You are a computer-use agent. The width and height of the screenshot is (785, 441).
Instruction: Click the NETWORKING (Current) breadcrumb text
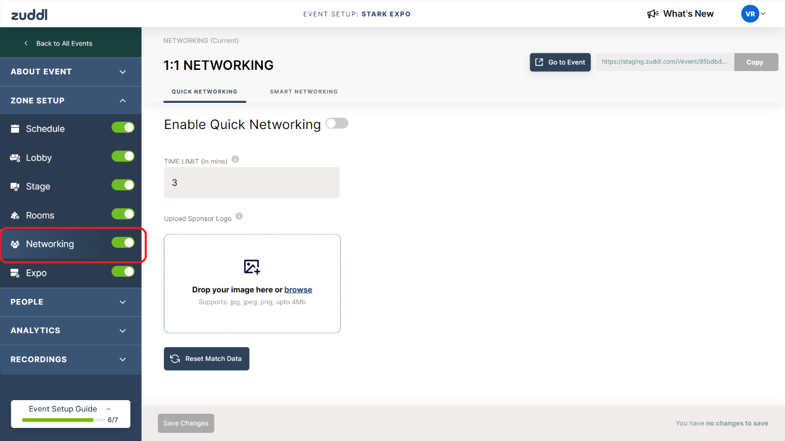[201, 41]
